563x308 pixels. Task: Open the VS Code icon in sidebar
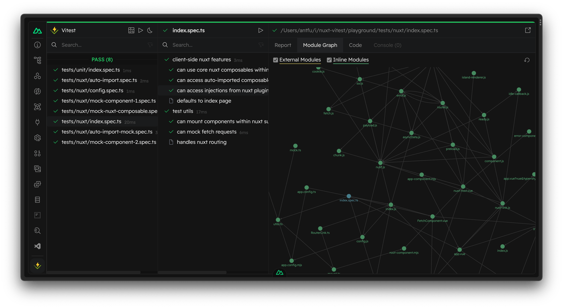pyautogui.click(x=37, y=246)
